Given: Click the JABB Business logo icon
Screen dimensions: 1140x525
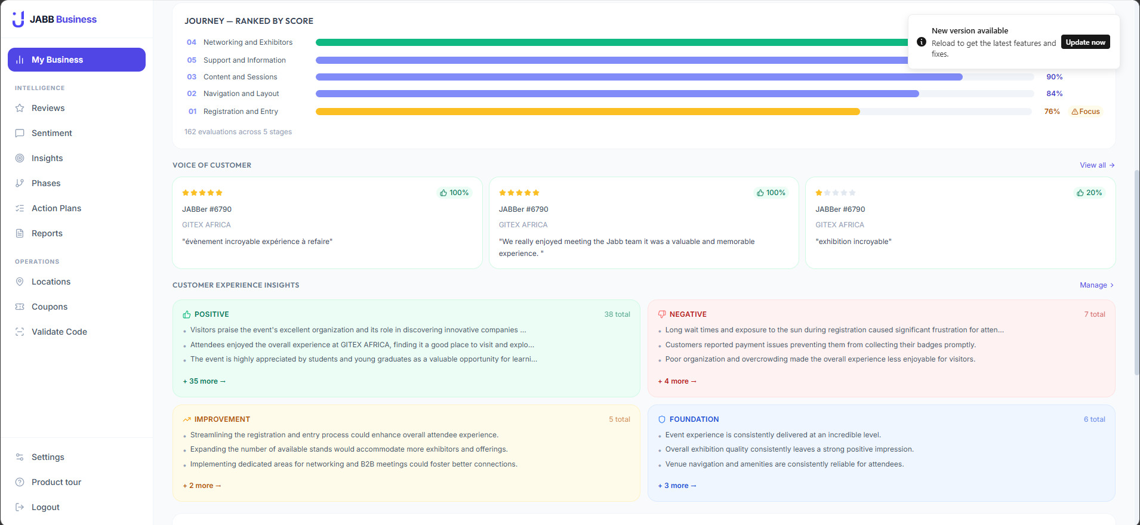Looking at the screenshot, I should click(19, 19).
